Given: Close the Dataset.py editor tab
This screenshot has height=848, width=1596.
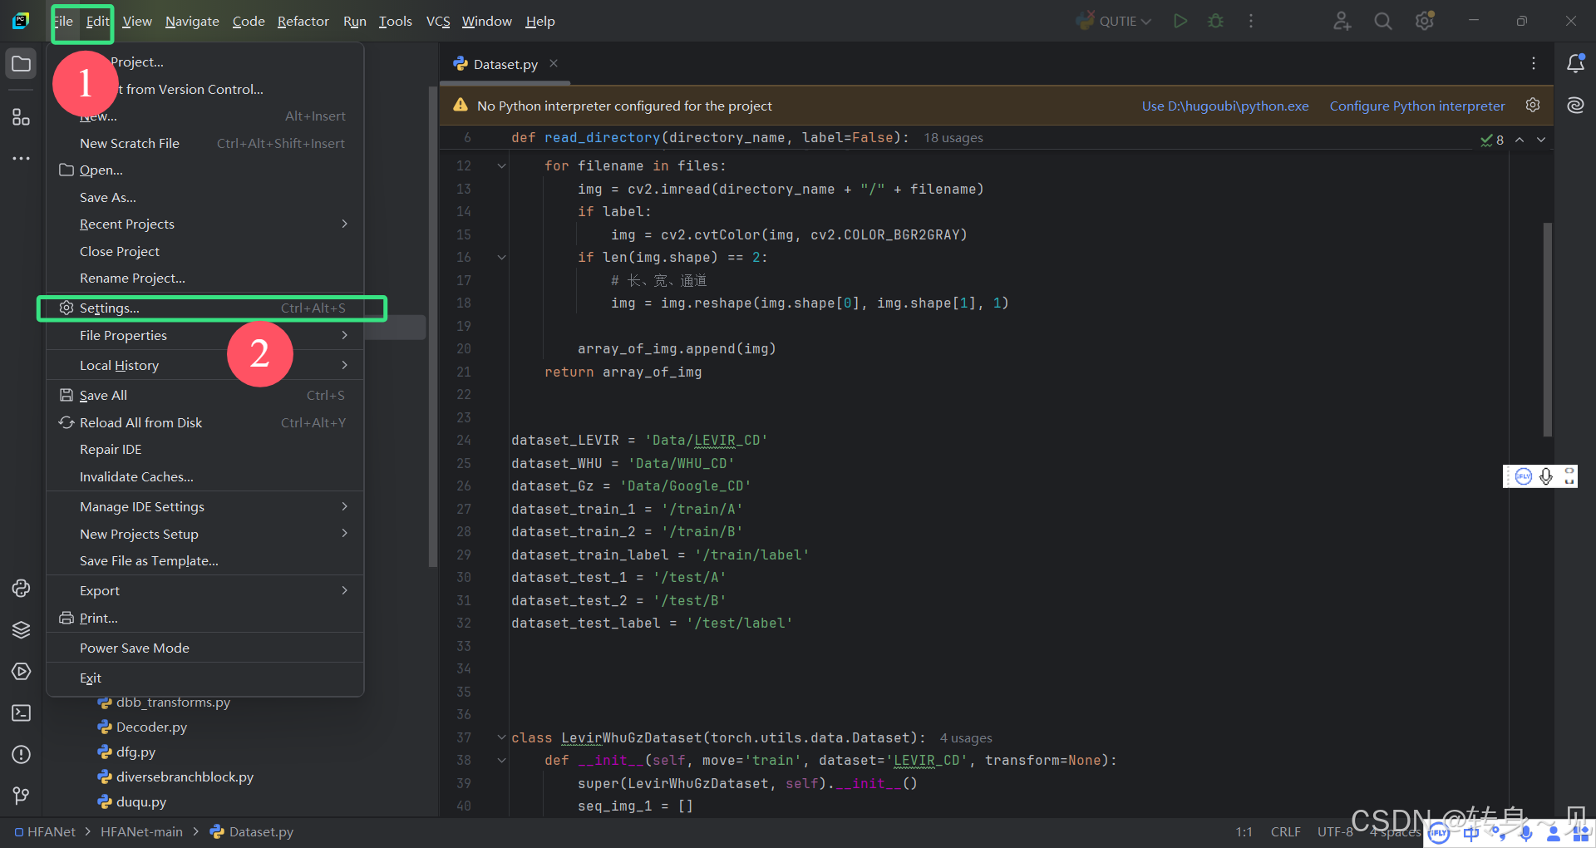Looking at the screenshot, I should (554, 64).
